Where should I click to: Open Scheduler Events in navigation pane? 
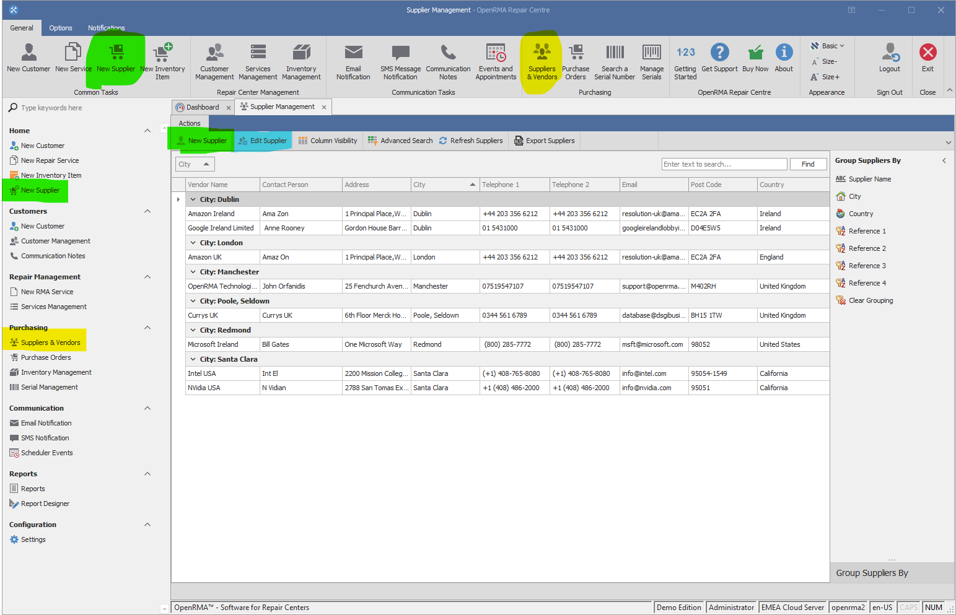[x=41, y=453]
